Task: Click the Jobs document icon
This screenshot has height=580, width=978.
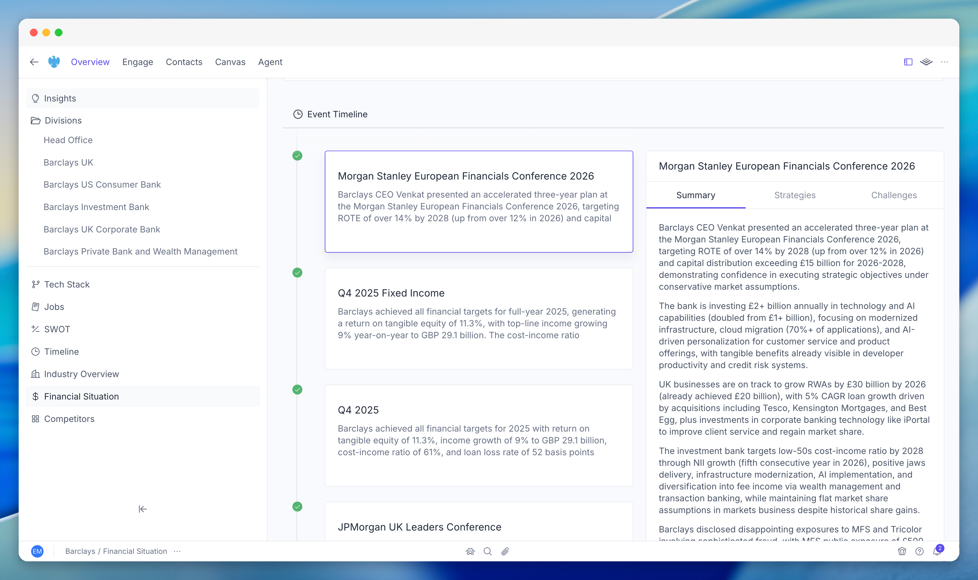Action: 35,306
